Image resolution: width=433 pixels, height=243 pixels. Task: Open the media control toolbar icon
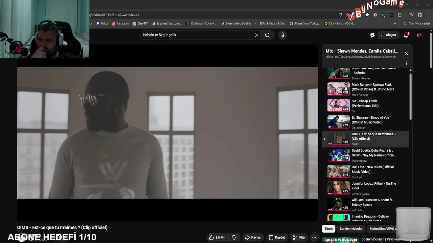[x=412, y=15]
